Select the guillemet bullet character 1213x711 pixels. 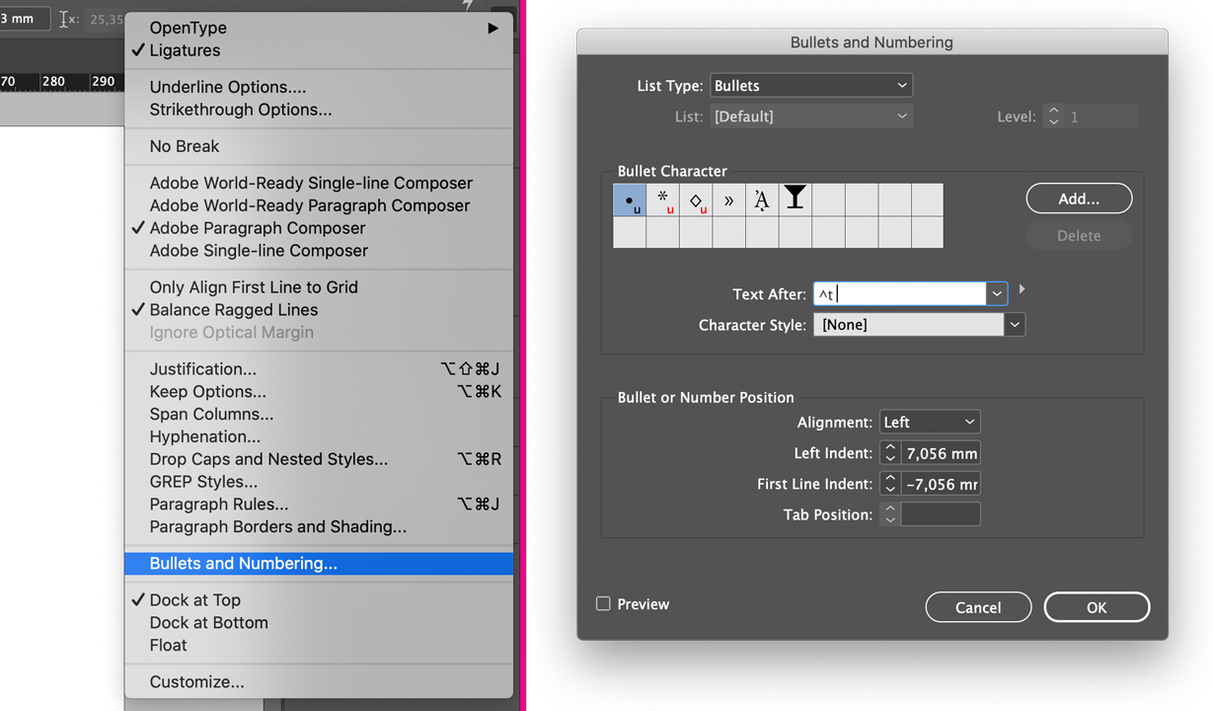[728, 198]
